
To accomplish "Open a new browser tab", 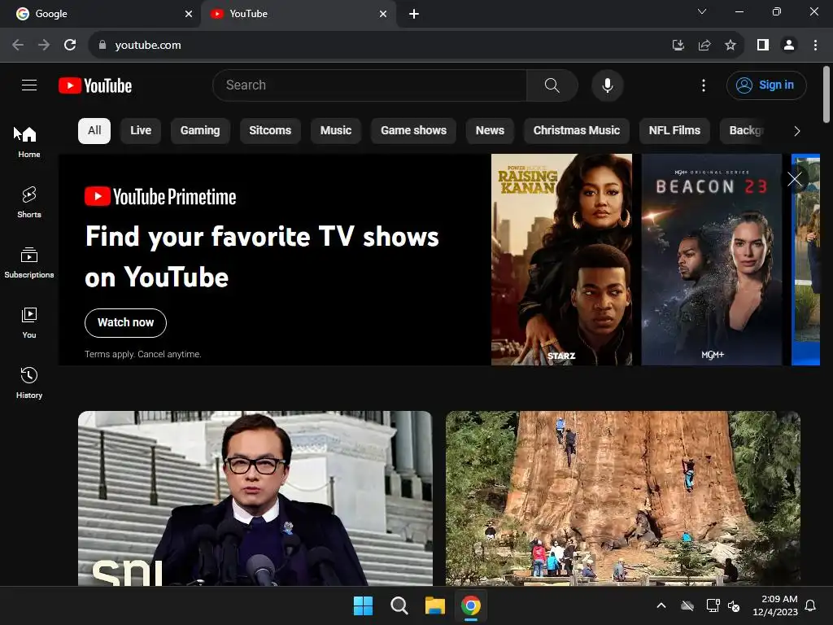I will [x=414, y=14].
